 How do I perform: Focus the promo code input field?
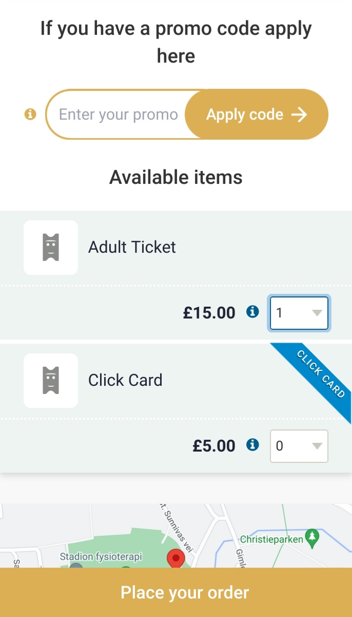pyautogui.click(x=118, y=114)
